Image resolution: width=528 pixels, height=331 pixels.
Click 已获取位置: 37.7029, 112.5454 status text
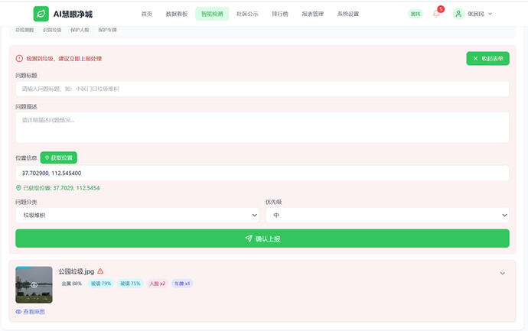pos(61,188)
